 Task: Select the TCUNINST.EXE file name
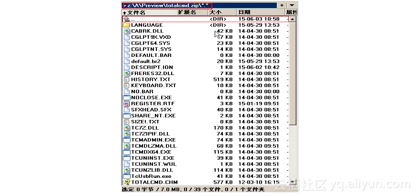click(x=153, y=158)
